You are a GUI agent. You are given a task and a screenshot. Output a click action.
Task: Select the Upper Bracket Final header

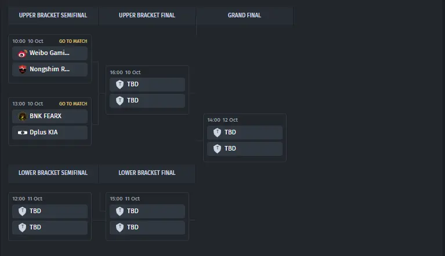(147, 16)
